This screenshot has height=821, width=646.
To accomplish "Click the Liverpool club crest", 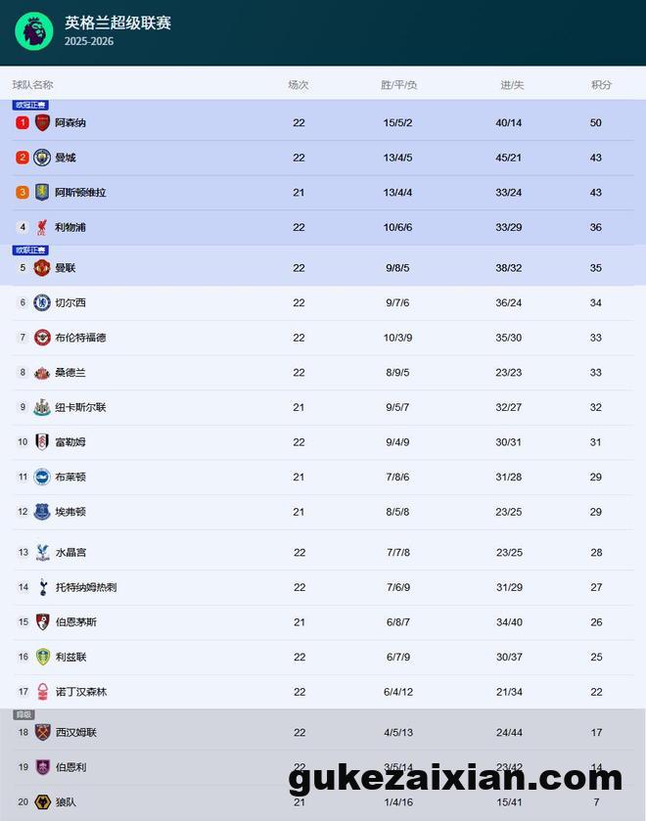I will point(42,227).
